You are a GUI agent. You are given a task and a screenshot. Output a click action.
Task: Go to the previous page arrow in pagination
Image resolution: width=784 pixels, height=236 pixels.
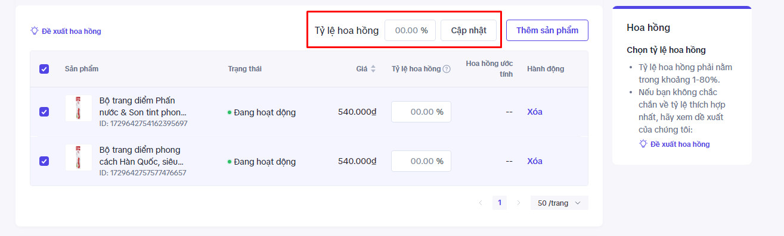(x=481, y=203)
